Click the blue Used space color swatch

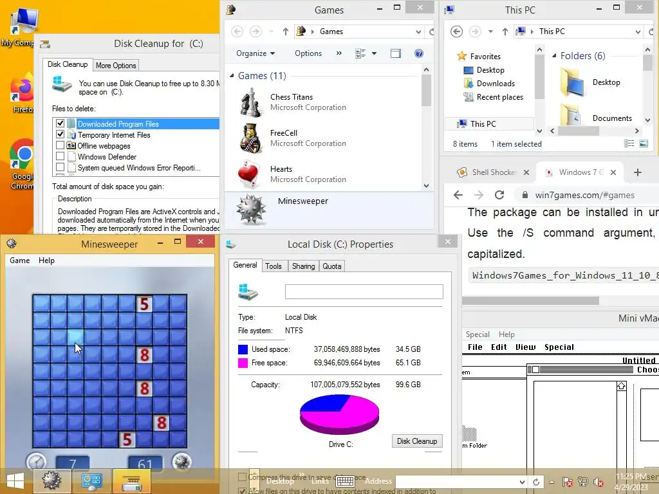pyautogui.click(x=243, y=349)
